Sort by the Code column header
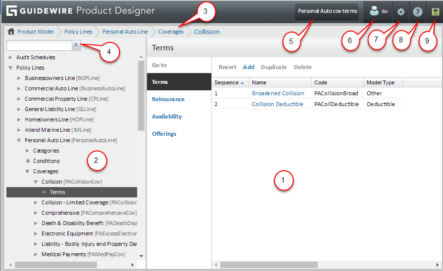This screenshot has height=271, width=443. [x=338, y=82]
